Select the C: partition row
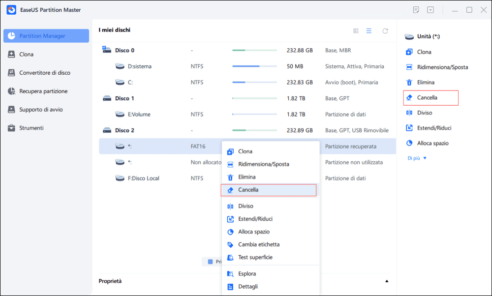492x296 pixels. pos(247,82)
